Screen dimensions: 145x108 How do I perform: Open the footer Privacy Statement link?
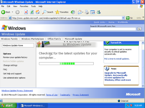[x=81, y=95]
